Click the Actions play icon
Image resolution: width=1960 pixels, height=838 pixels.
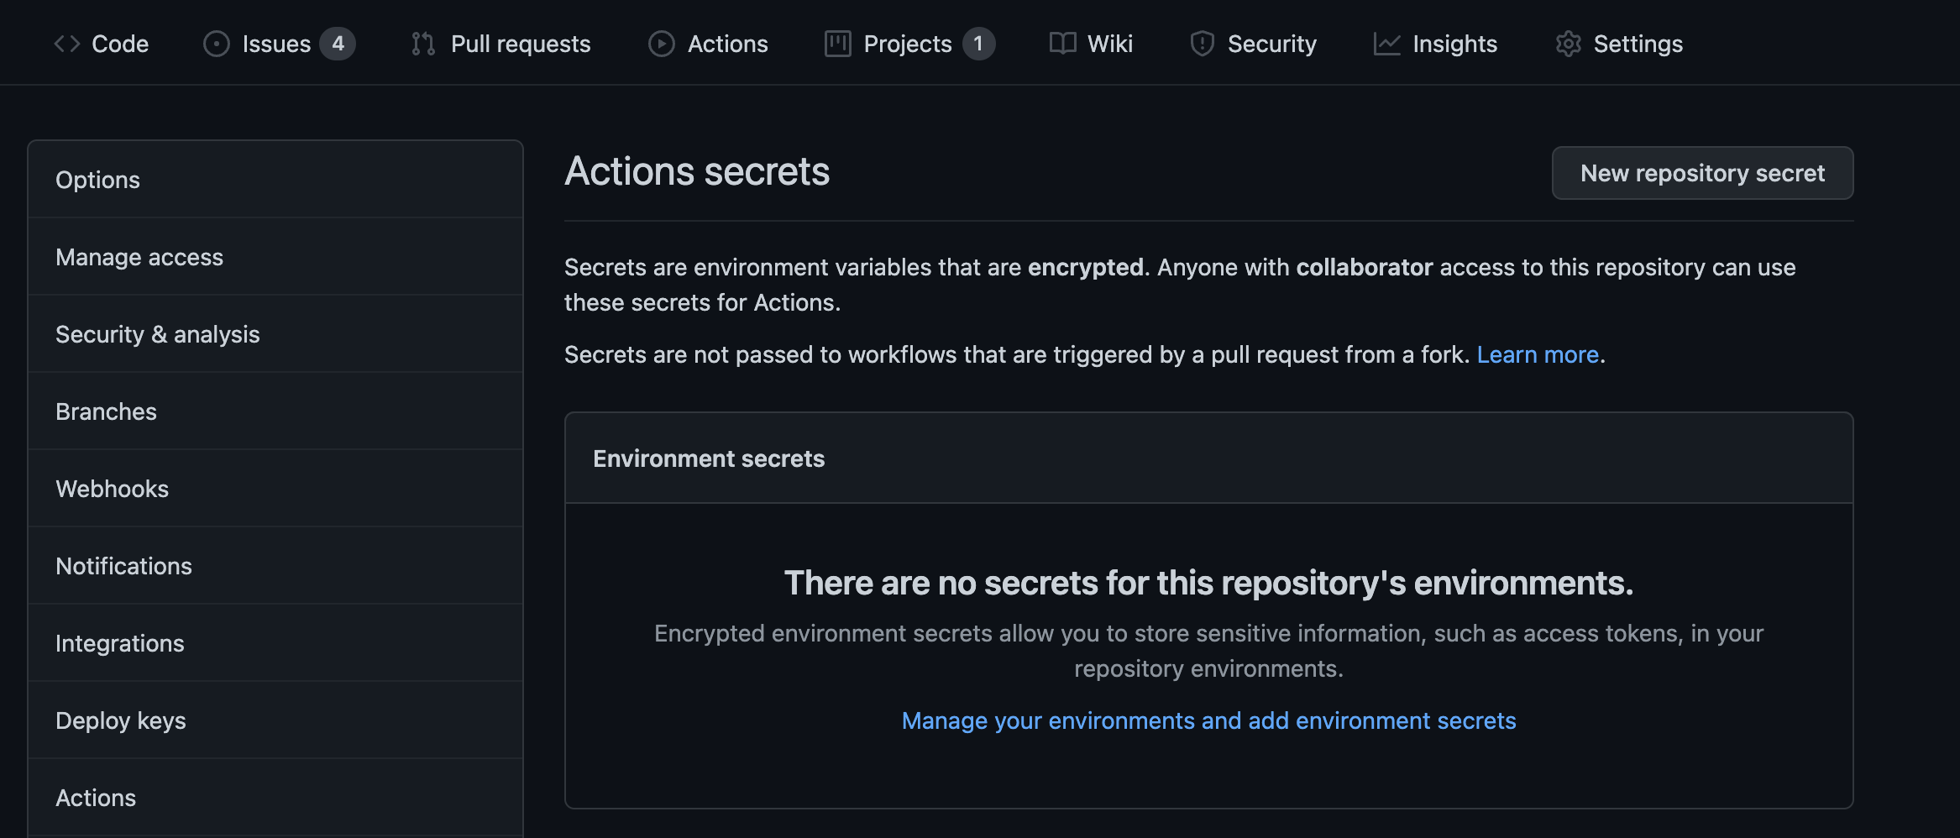662,43
